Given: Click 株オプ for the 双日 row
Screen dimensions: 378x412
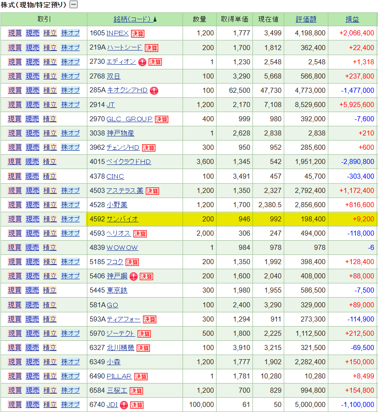Looking at the screenshot, I should pos(70,76).
